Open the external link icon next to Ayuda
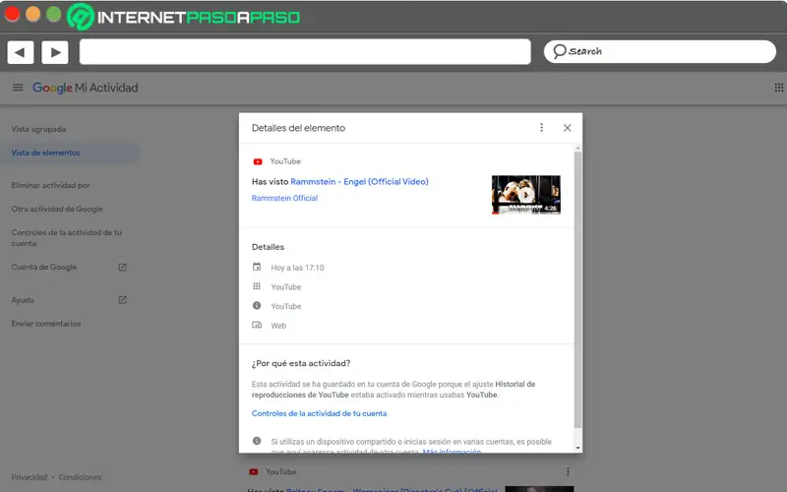The width and height of the screenshot is (787, 492). click(x=122, y=300)
